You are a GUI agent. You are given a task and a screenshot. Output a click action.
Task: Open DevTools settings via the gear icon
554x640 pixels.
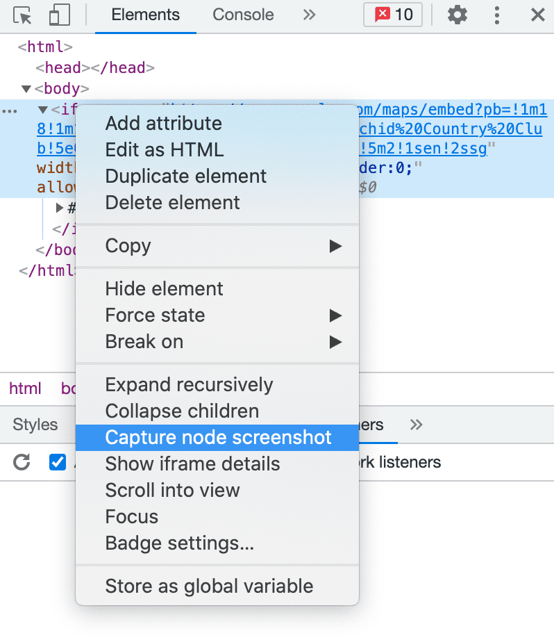(457, 15)
